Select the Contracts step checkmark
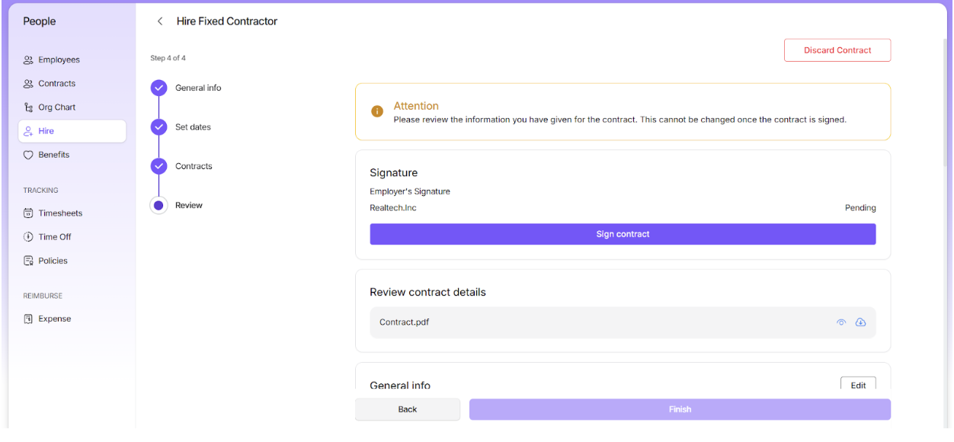Screen dimensions: 954x442 [158, 166]
